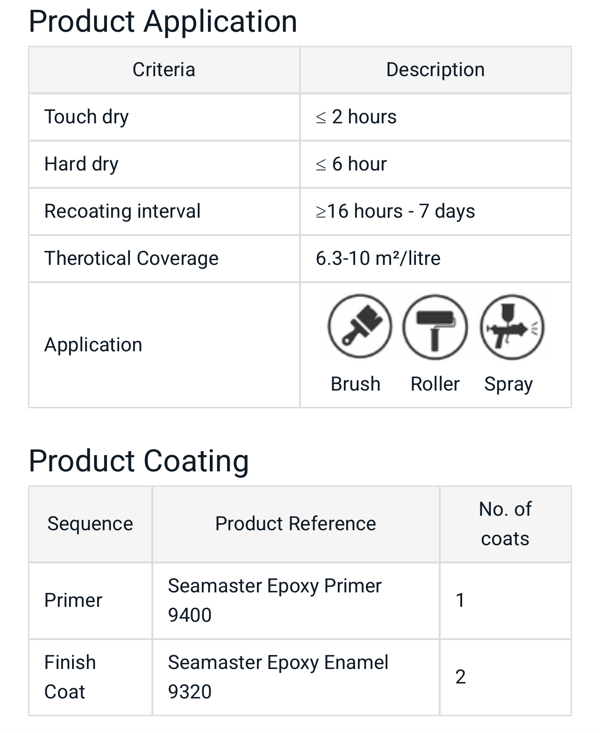
Task: Click Seamaster Epoxy Primer 9400 text
Action: (274, 600)
